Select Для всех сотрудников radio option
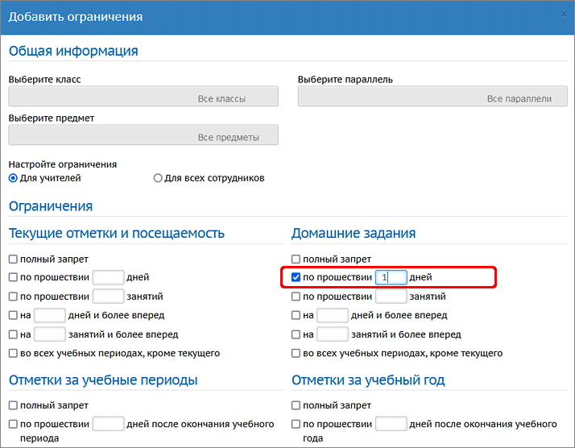575x448 pixels. click(158, 178)
